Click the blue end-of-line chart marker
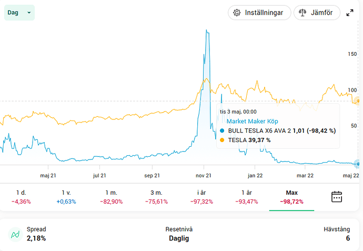This screenshot has height=251, width=363. point(358,164)
